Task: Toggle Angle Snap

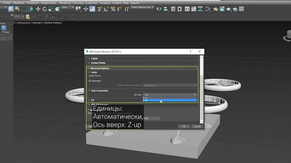Action: click(x=106, y=9)
